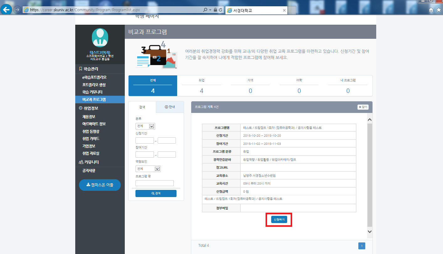Switch to the 내 프로그램 tab

point(348,85)
